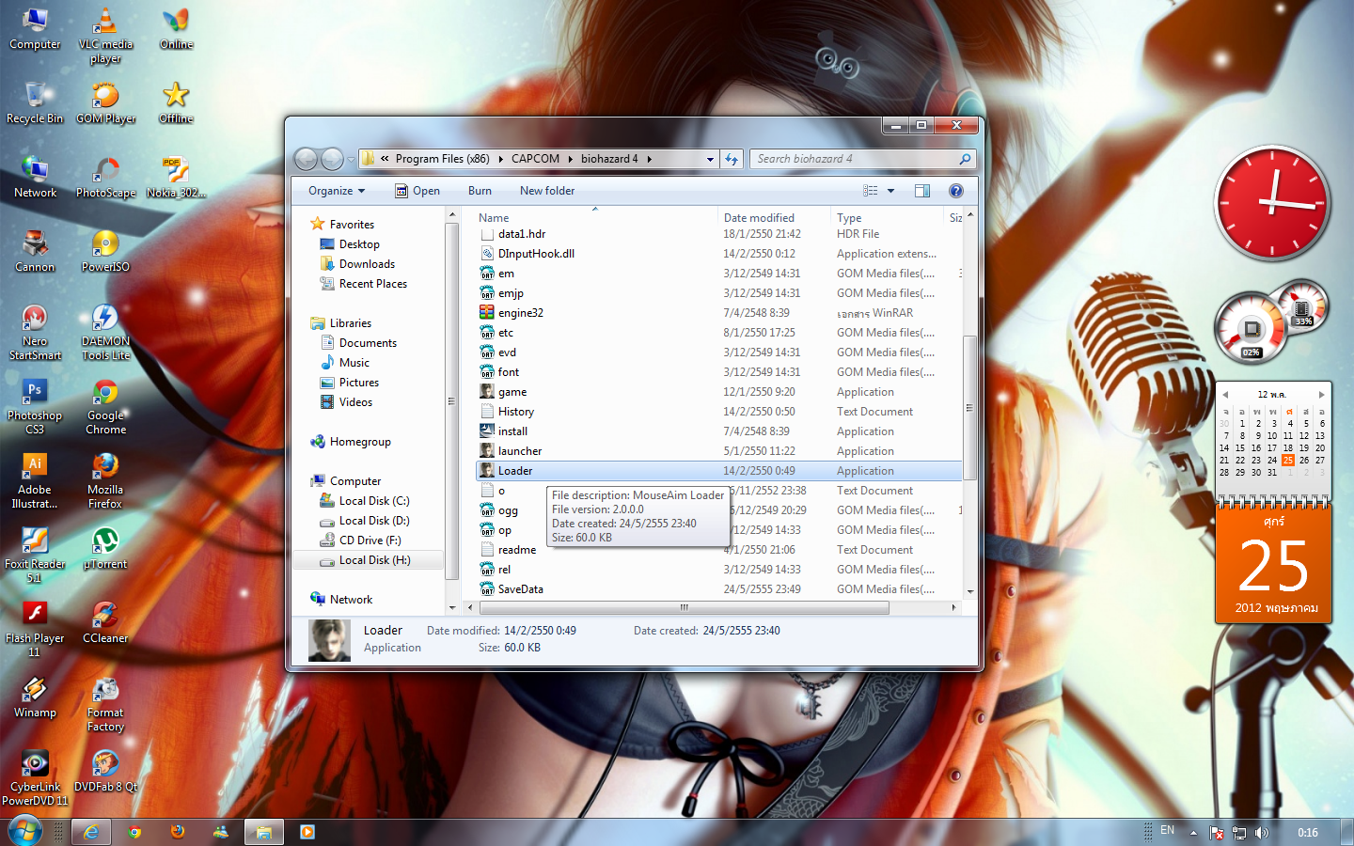Viewport: 1354px width, 846px height.
Task: Open the Recycle Bin desktop icon
Action: click(x=35, y=103)
